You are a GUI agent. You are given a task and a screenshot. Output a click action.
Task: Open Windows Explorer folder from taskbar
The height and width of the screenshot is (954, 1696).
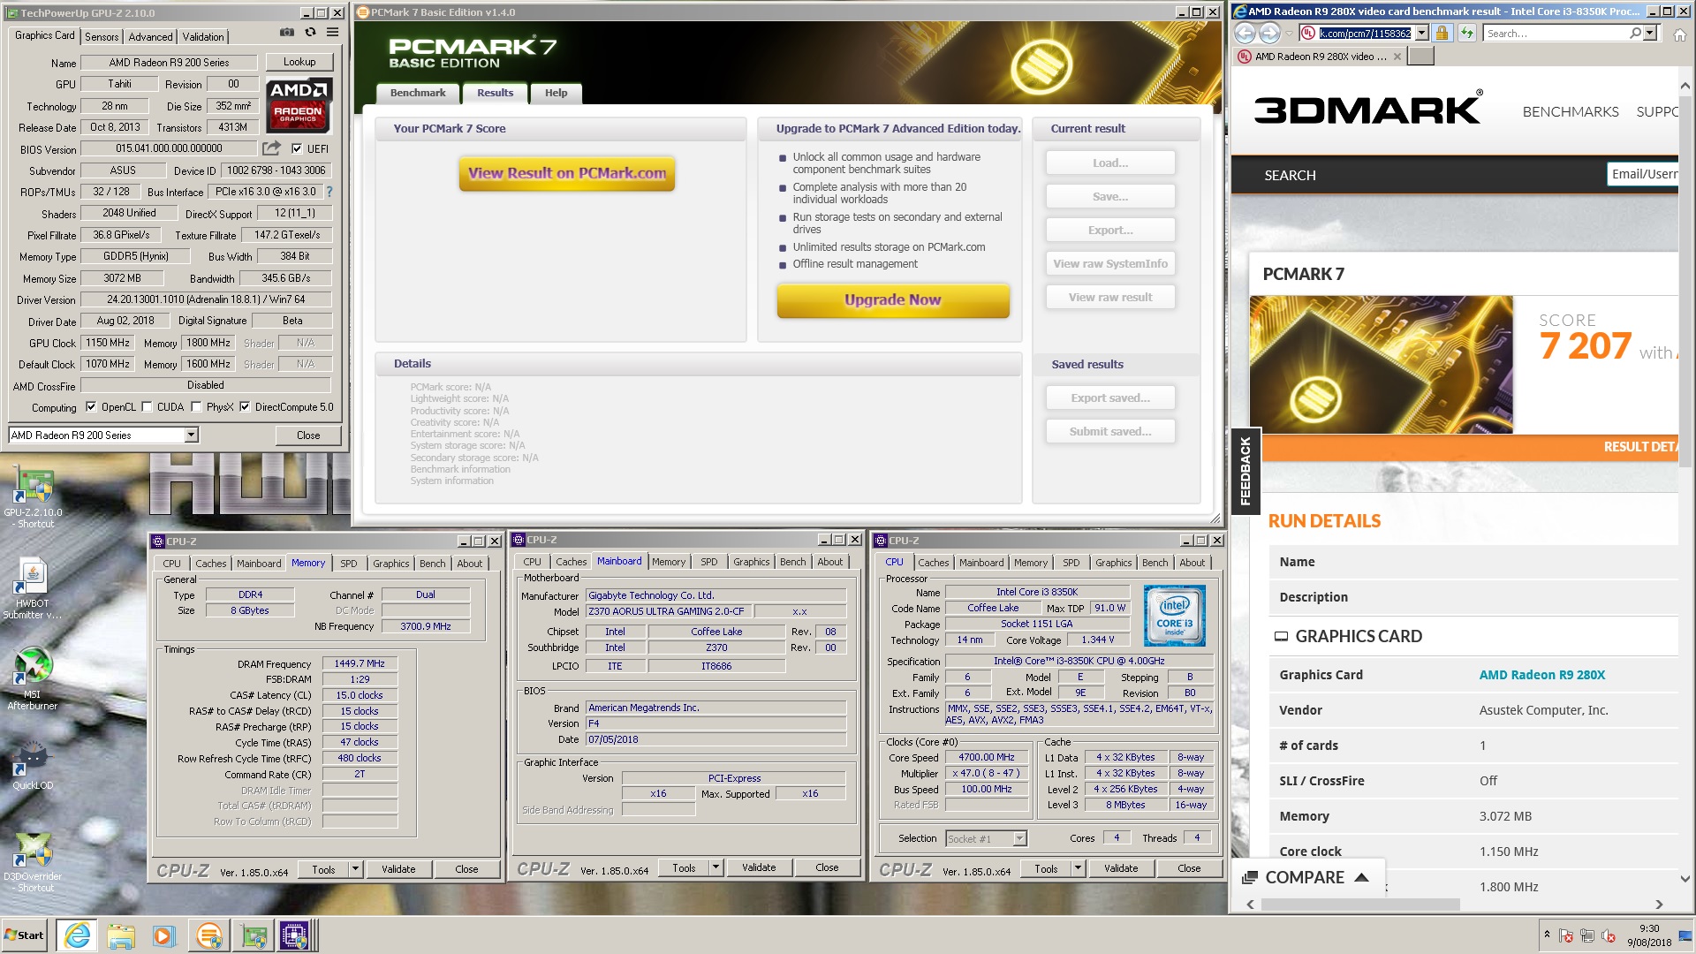pos(121,935)
